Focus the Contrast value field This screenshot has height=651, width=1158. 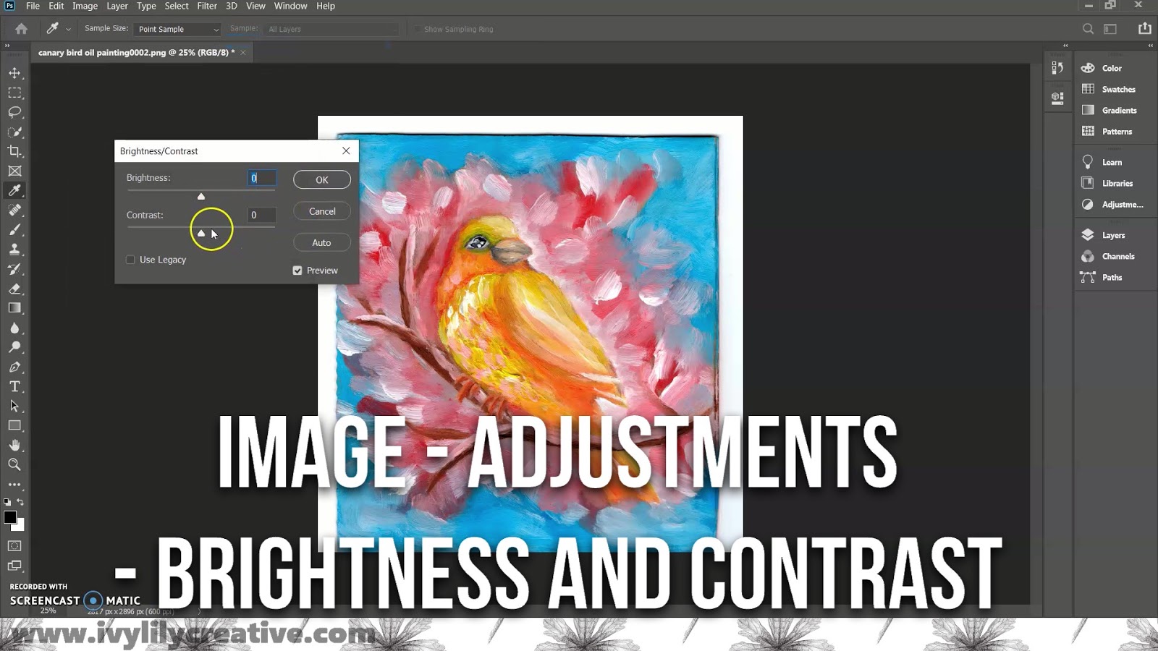[261, 215]
